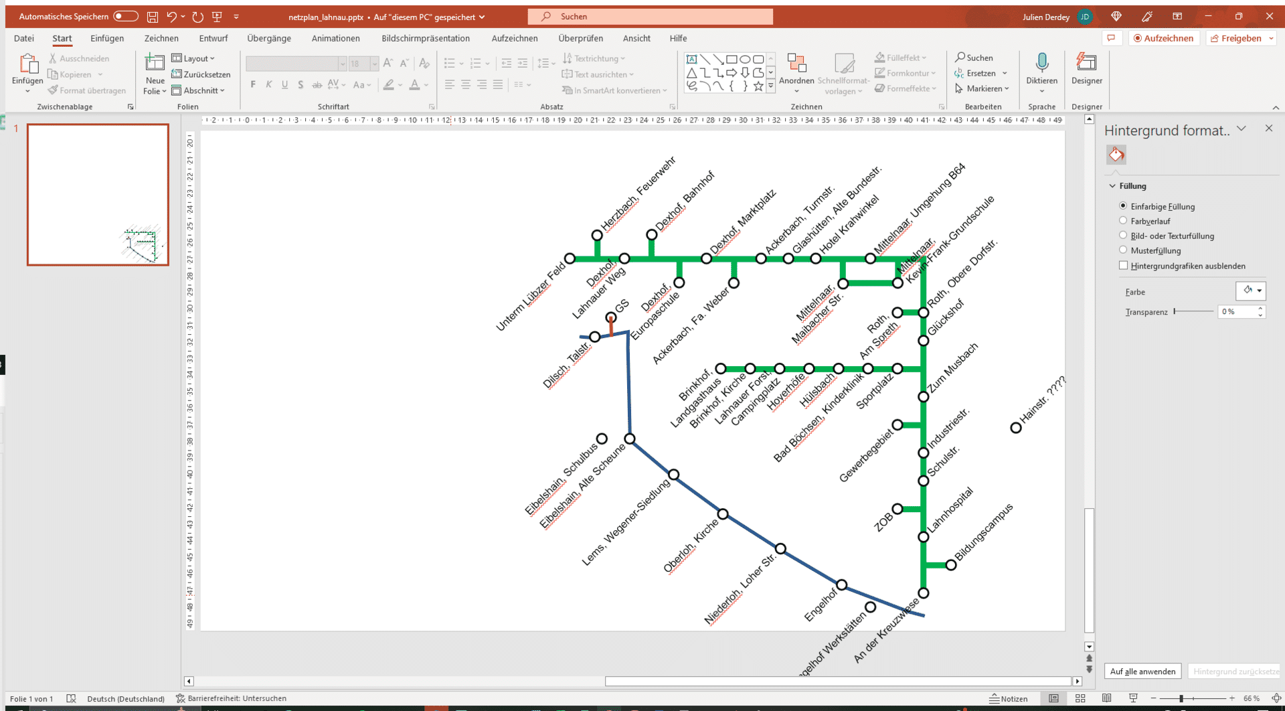Open the Layout dropdown

(x=193, y=58)
